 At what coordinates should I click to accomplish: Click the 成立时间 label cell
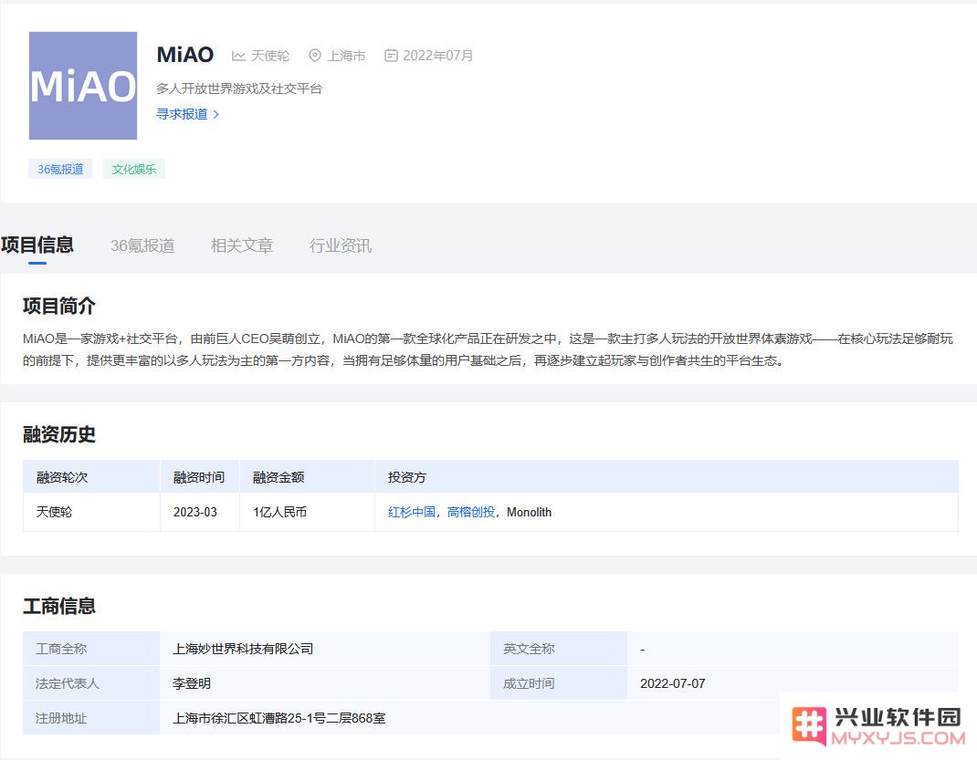(558, 683)
